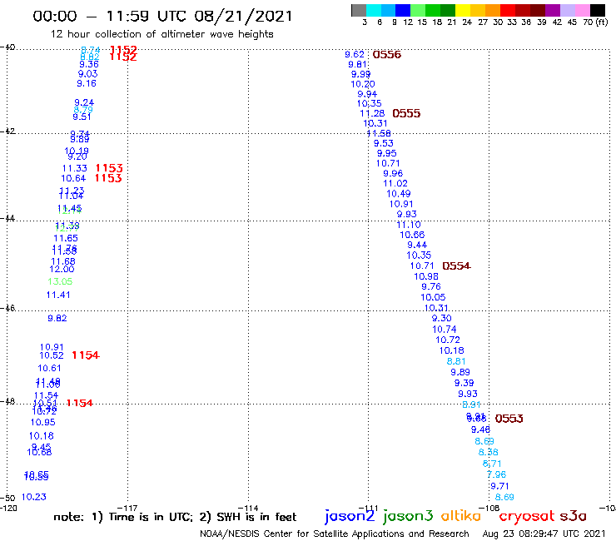Screen dimensions: 616x541
Task: Click the 1154 time beside 10.52
Action: click(x=86, y=355)
